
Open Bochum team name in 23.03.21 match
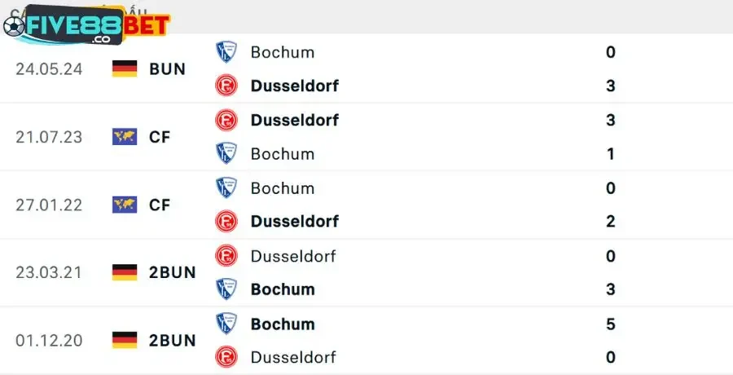283,289
